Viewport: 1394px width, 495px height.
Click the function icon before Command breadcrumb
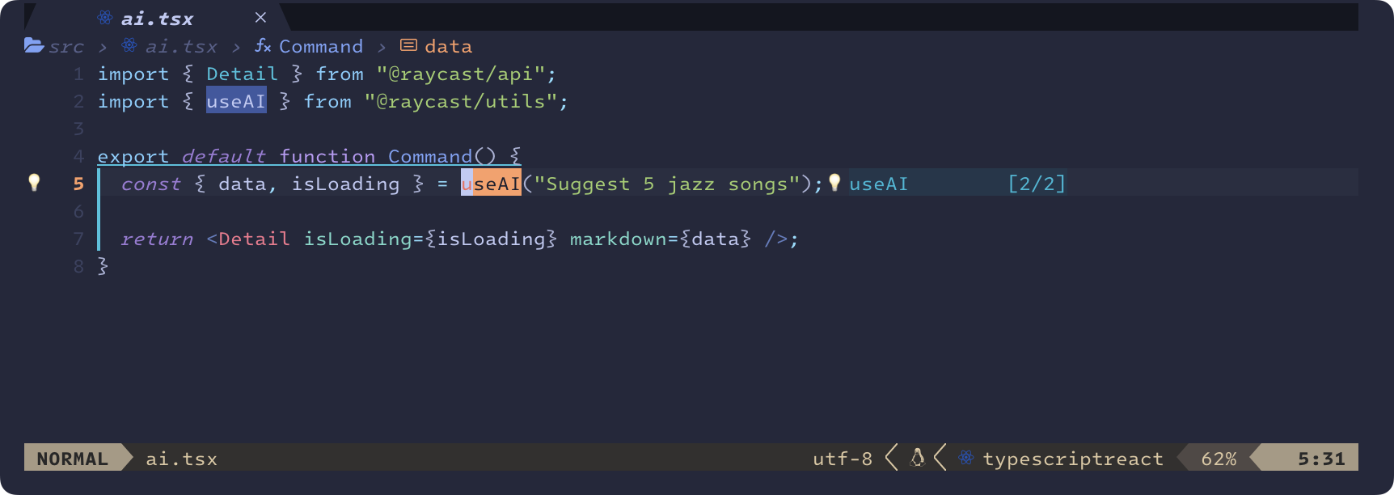tap(263, 45)
